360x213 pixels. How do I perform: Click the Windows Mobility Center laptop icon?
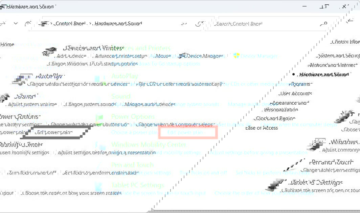[x=317, y=144]
